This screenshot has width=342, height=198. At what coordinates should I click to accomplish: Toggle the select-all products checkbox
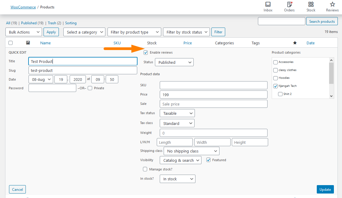[x=11, y=43]
